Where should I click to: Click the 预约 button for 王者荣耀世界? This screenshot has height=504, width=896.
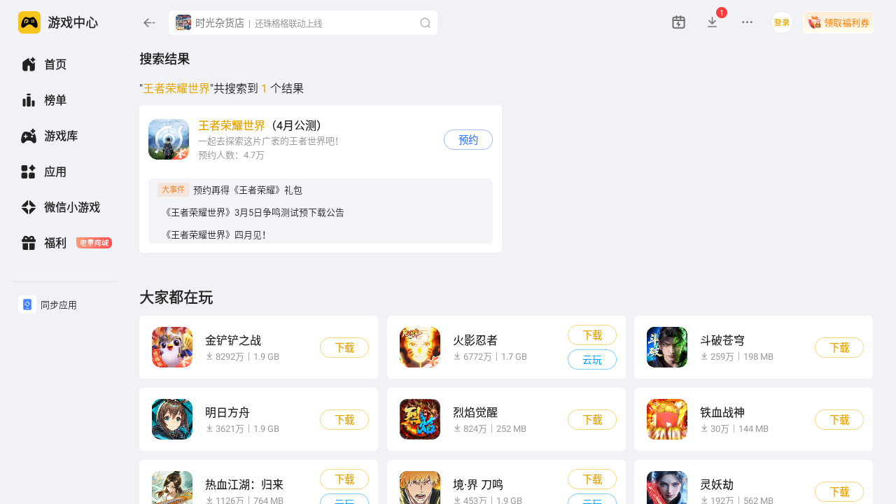[468, 139]
